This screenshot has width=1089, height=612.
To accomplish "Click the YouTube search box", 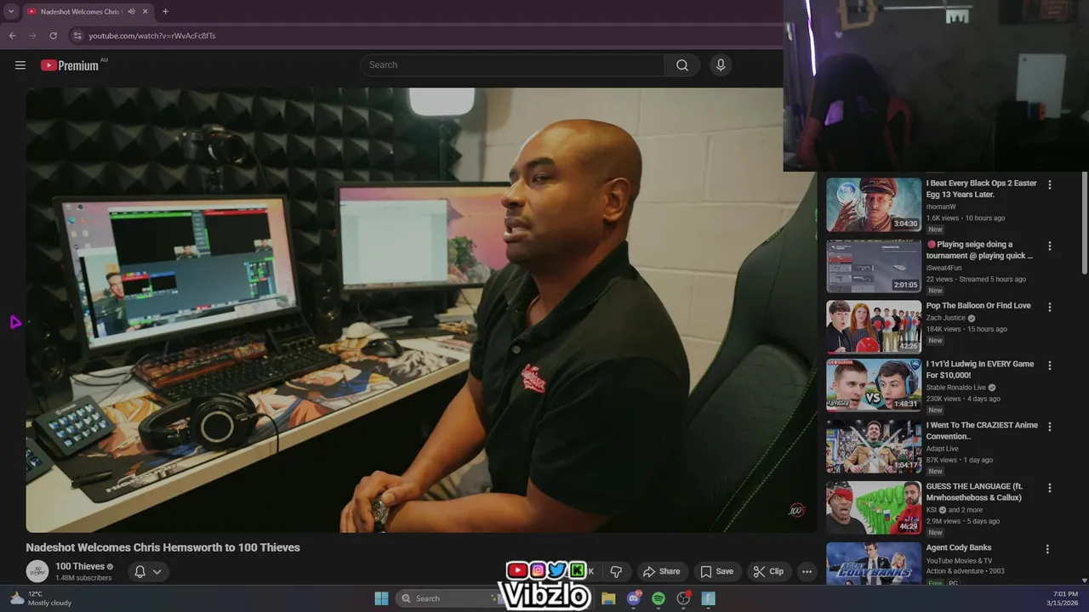I will [x=513, y=65].
